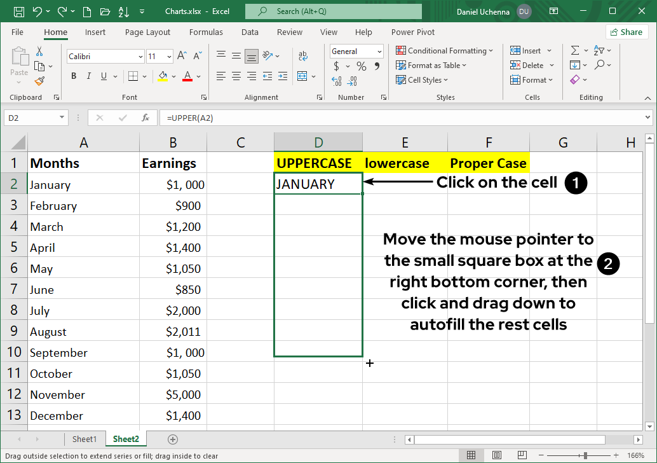The image size is (657, 463).
Task: Click the Cut scissors icon
Action: [x=39, y=52]
